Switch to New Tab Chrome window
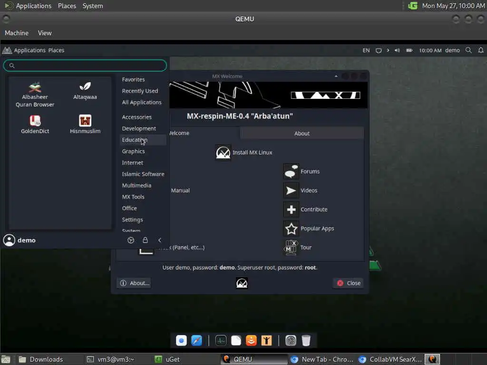 pyautogui.click(x=322, y=359)
